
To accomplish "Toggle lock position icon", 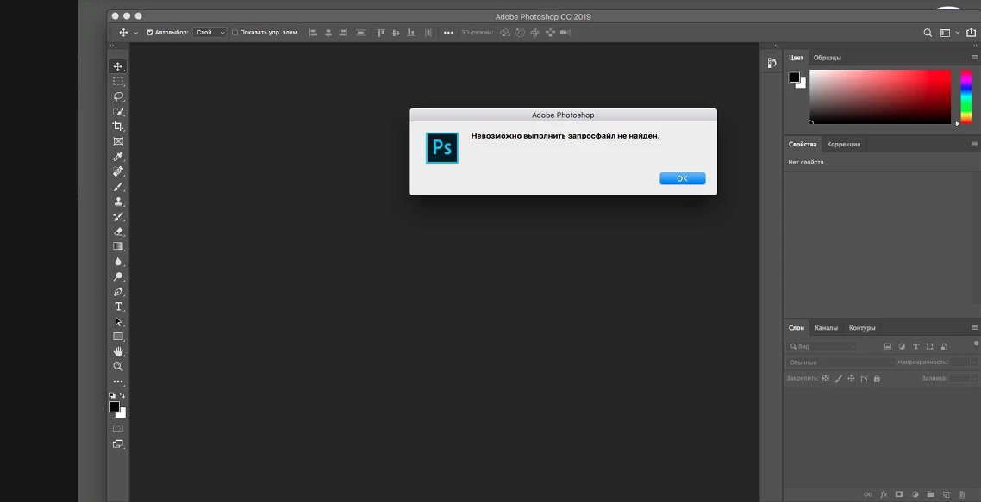I will coord(851,379).
